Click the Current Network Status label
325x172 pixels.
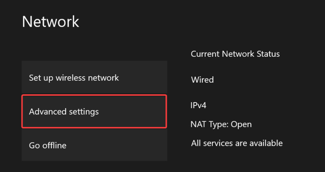(x=235, y=54)
